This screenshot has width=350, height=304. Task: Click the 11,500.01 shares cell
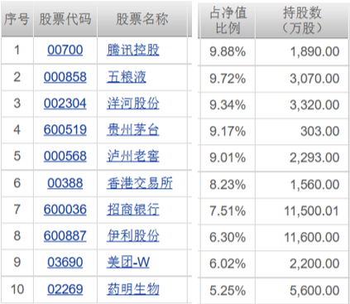(302, 211)
